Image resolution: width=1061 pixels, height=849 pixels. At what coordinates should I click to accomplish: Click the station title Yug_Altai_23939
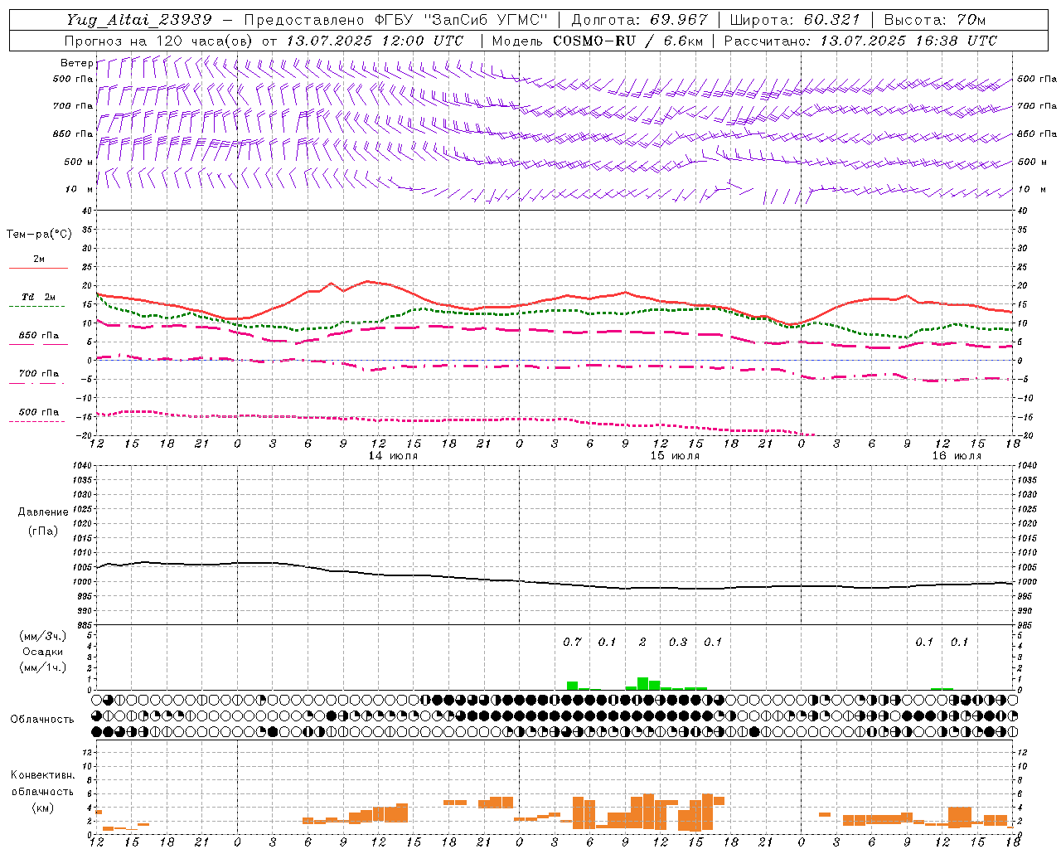tap(139, 20)
